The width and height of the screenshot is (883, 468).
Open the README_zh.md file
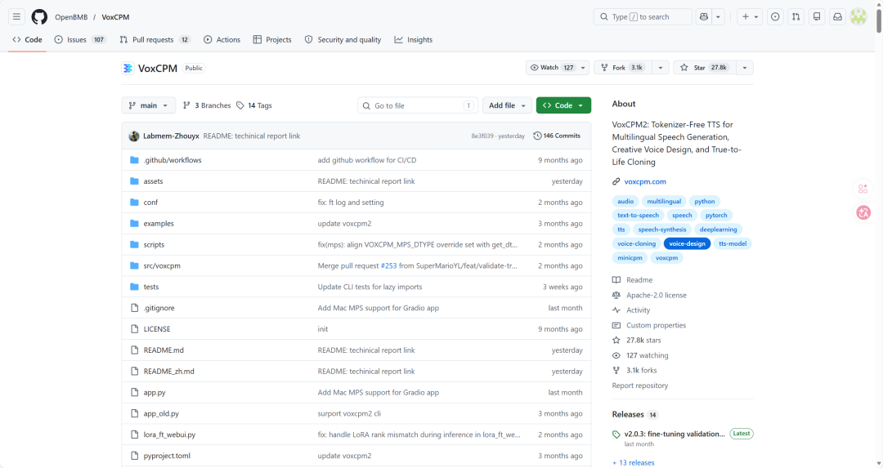click(169, 372)
